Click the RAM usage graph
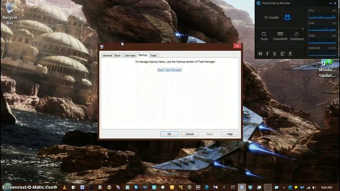 (322, 40)
